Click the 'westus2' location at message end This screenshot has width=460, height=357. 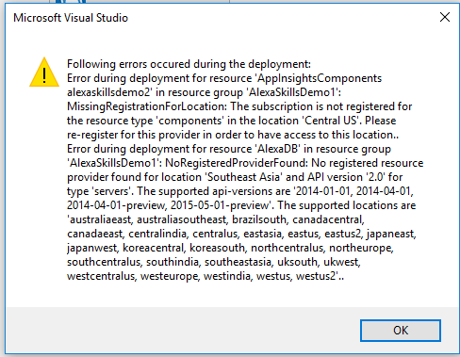coord(317,276)
